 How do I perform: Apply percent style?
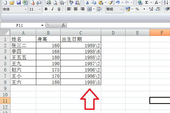[x=137, y=9]
